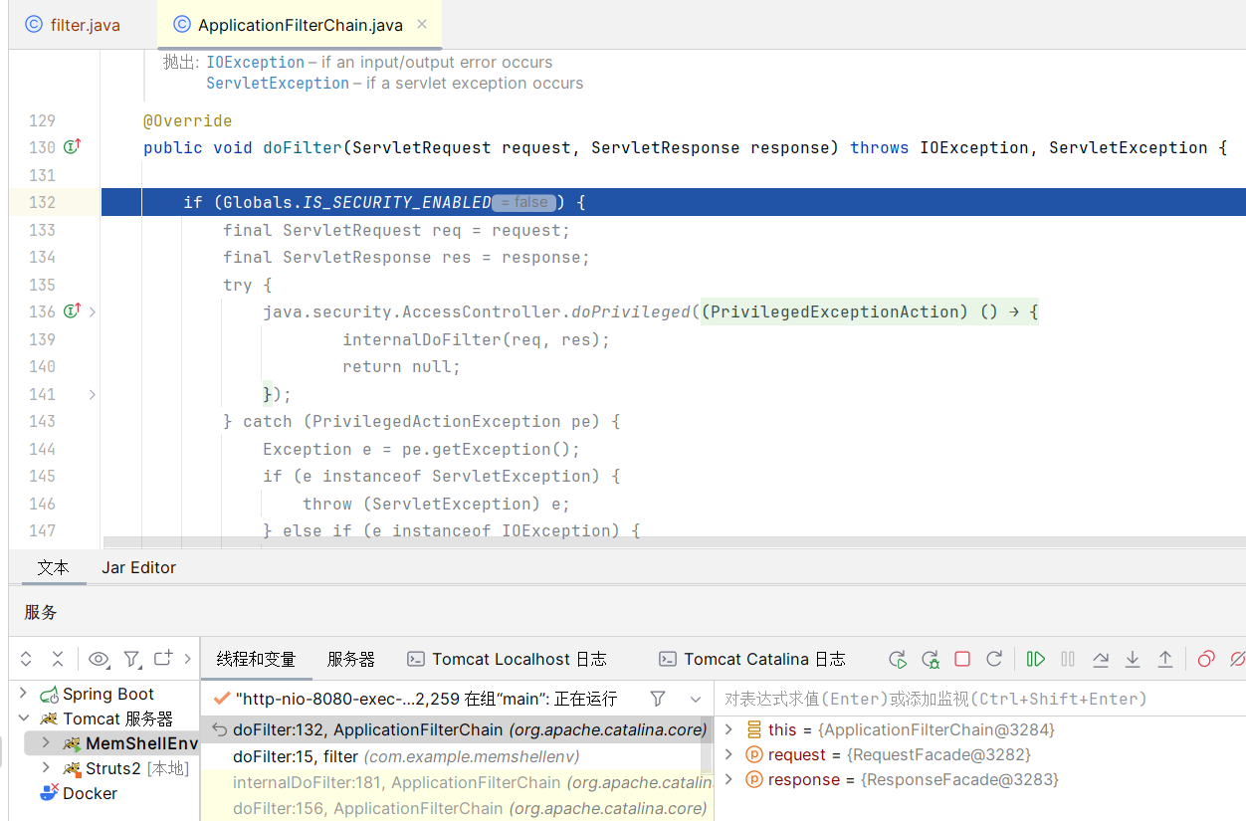1246x821 pixels.
Task: Click the ServletException doc link
Action: [x=278, y=83]
